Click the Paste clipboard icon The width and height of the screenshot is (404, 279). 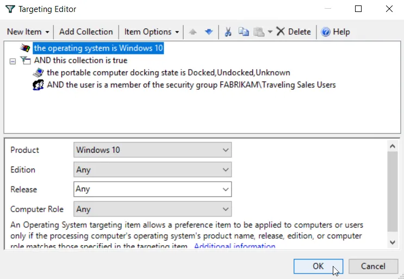[x=259, y=32]
